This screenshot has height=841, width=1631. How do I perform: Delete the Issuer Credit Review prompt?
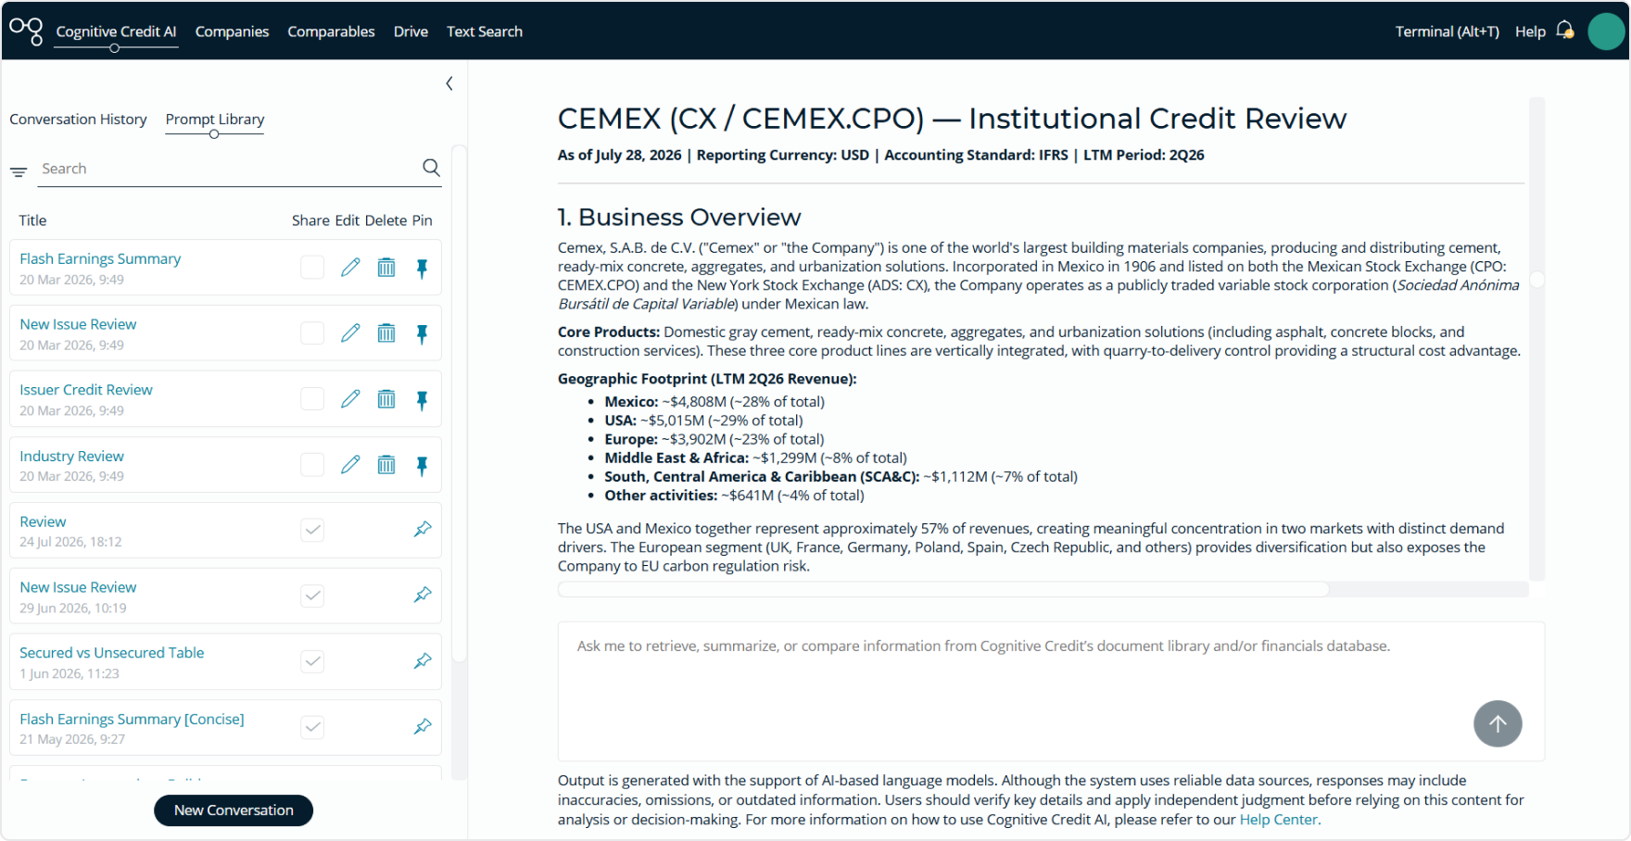[386, 399]
